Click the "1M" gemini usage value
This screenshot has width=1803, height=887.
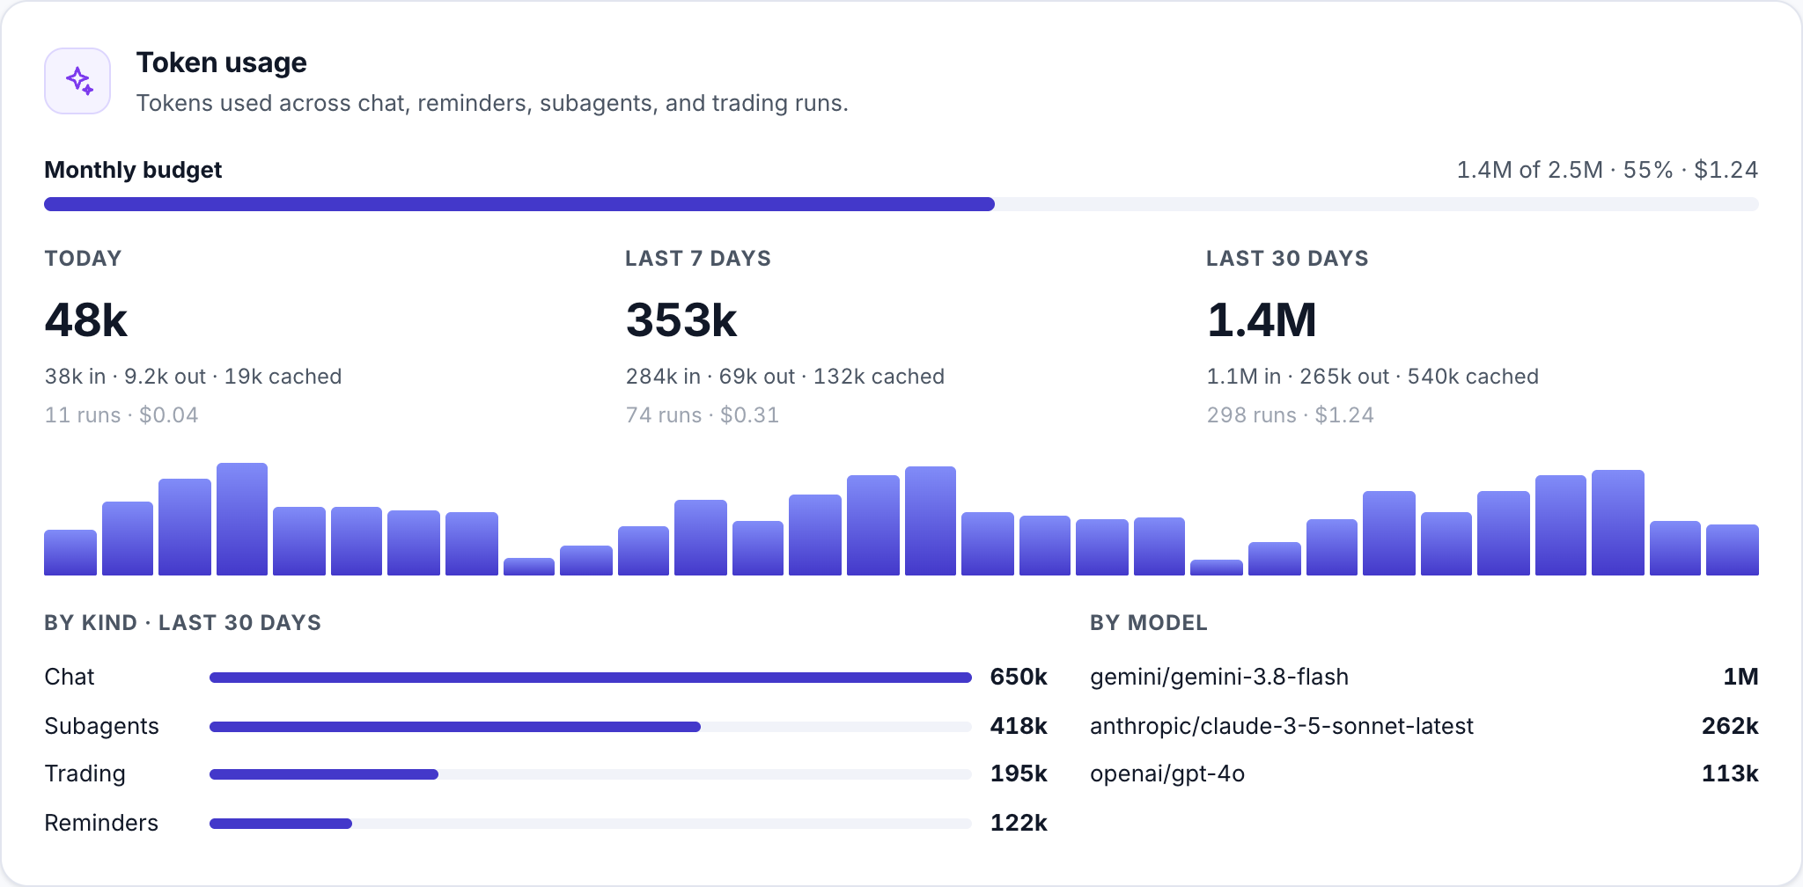(x=1740, y=677)
